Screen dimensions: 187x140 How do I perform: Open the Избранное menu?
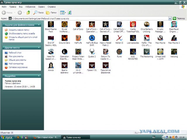point(30,7)
